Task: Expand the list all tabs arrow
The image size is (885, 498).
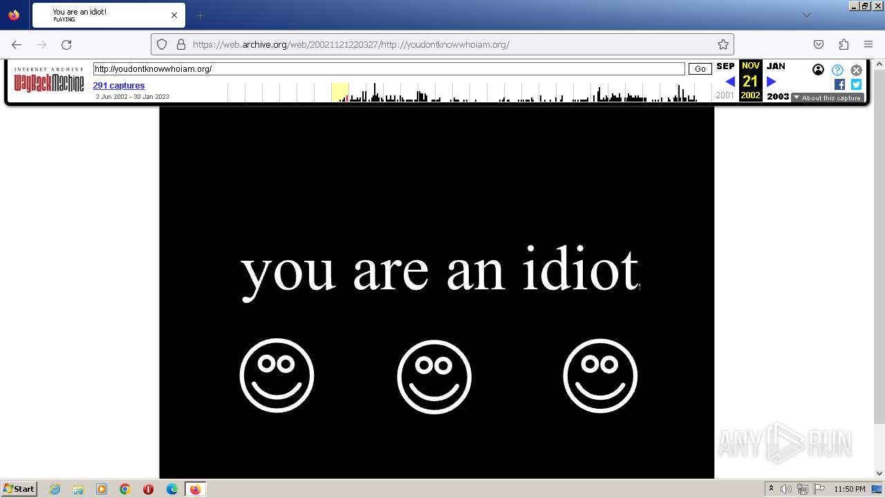Action: point(806,15)
